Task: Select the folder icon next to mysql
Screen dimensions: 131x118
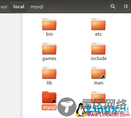Action: coord(98,97)
